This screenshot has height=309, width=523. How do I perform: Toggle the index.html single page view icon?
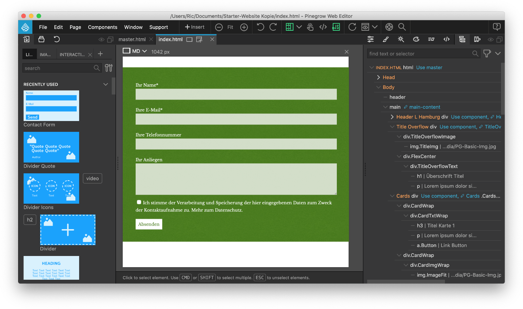coord(189,39)
